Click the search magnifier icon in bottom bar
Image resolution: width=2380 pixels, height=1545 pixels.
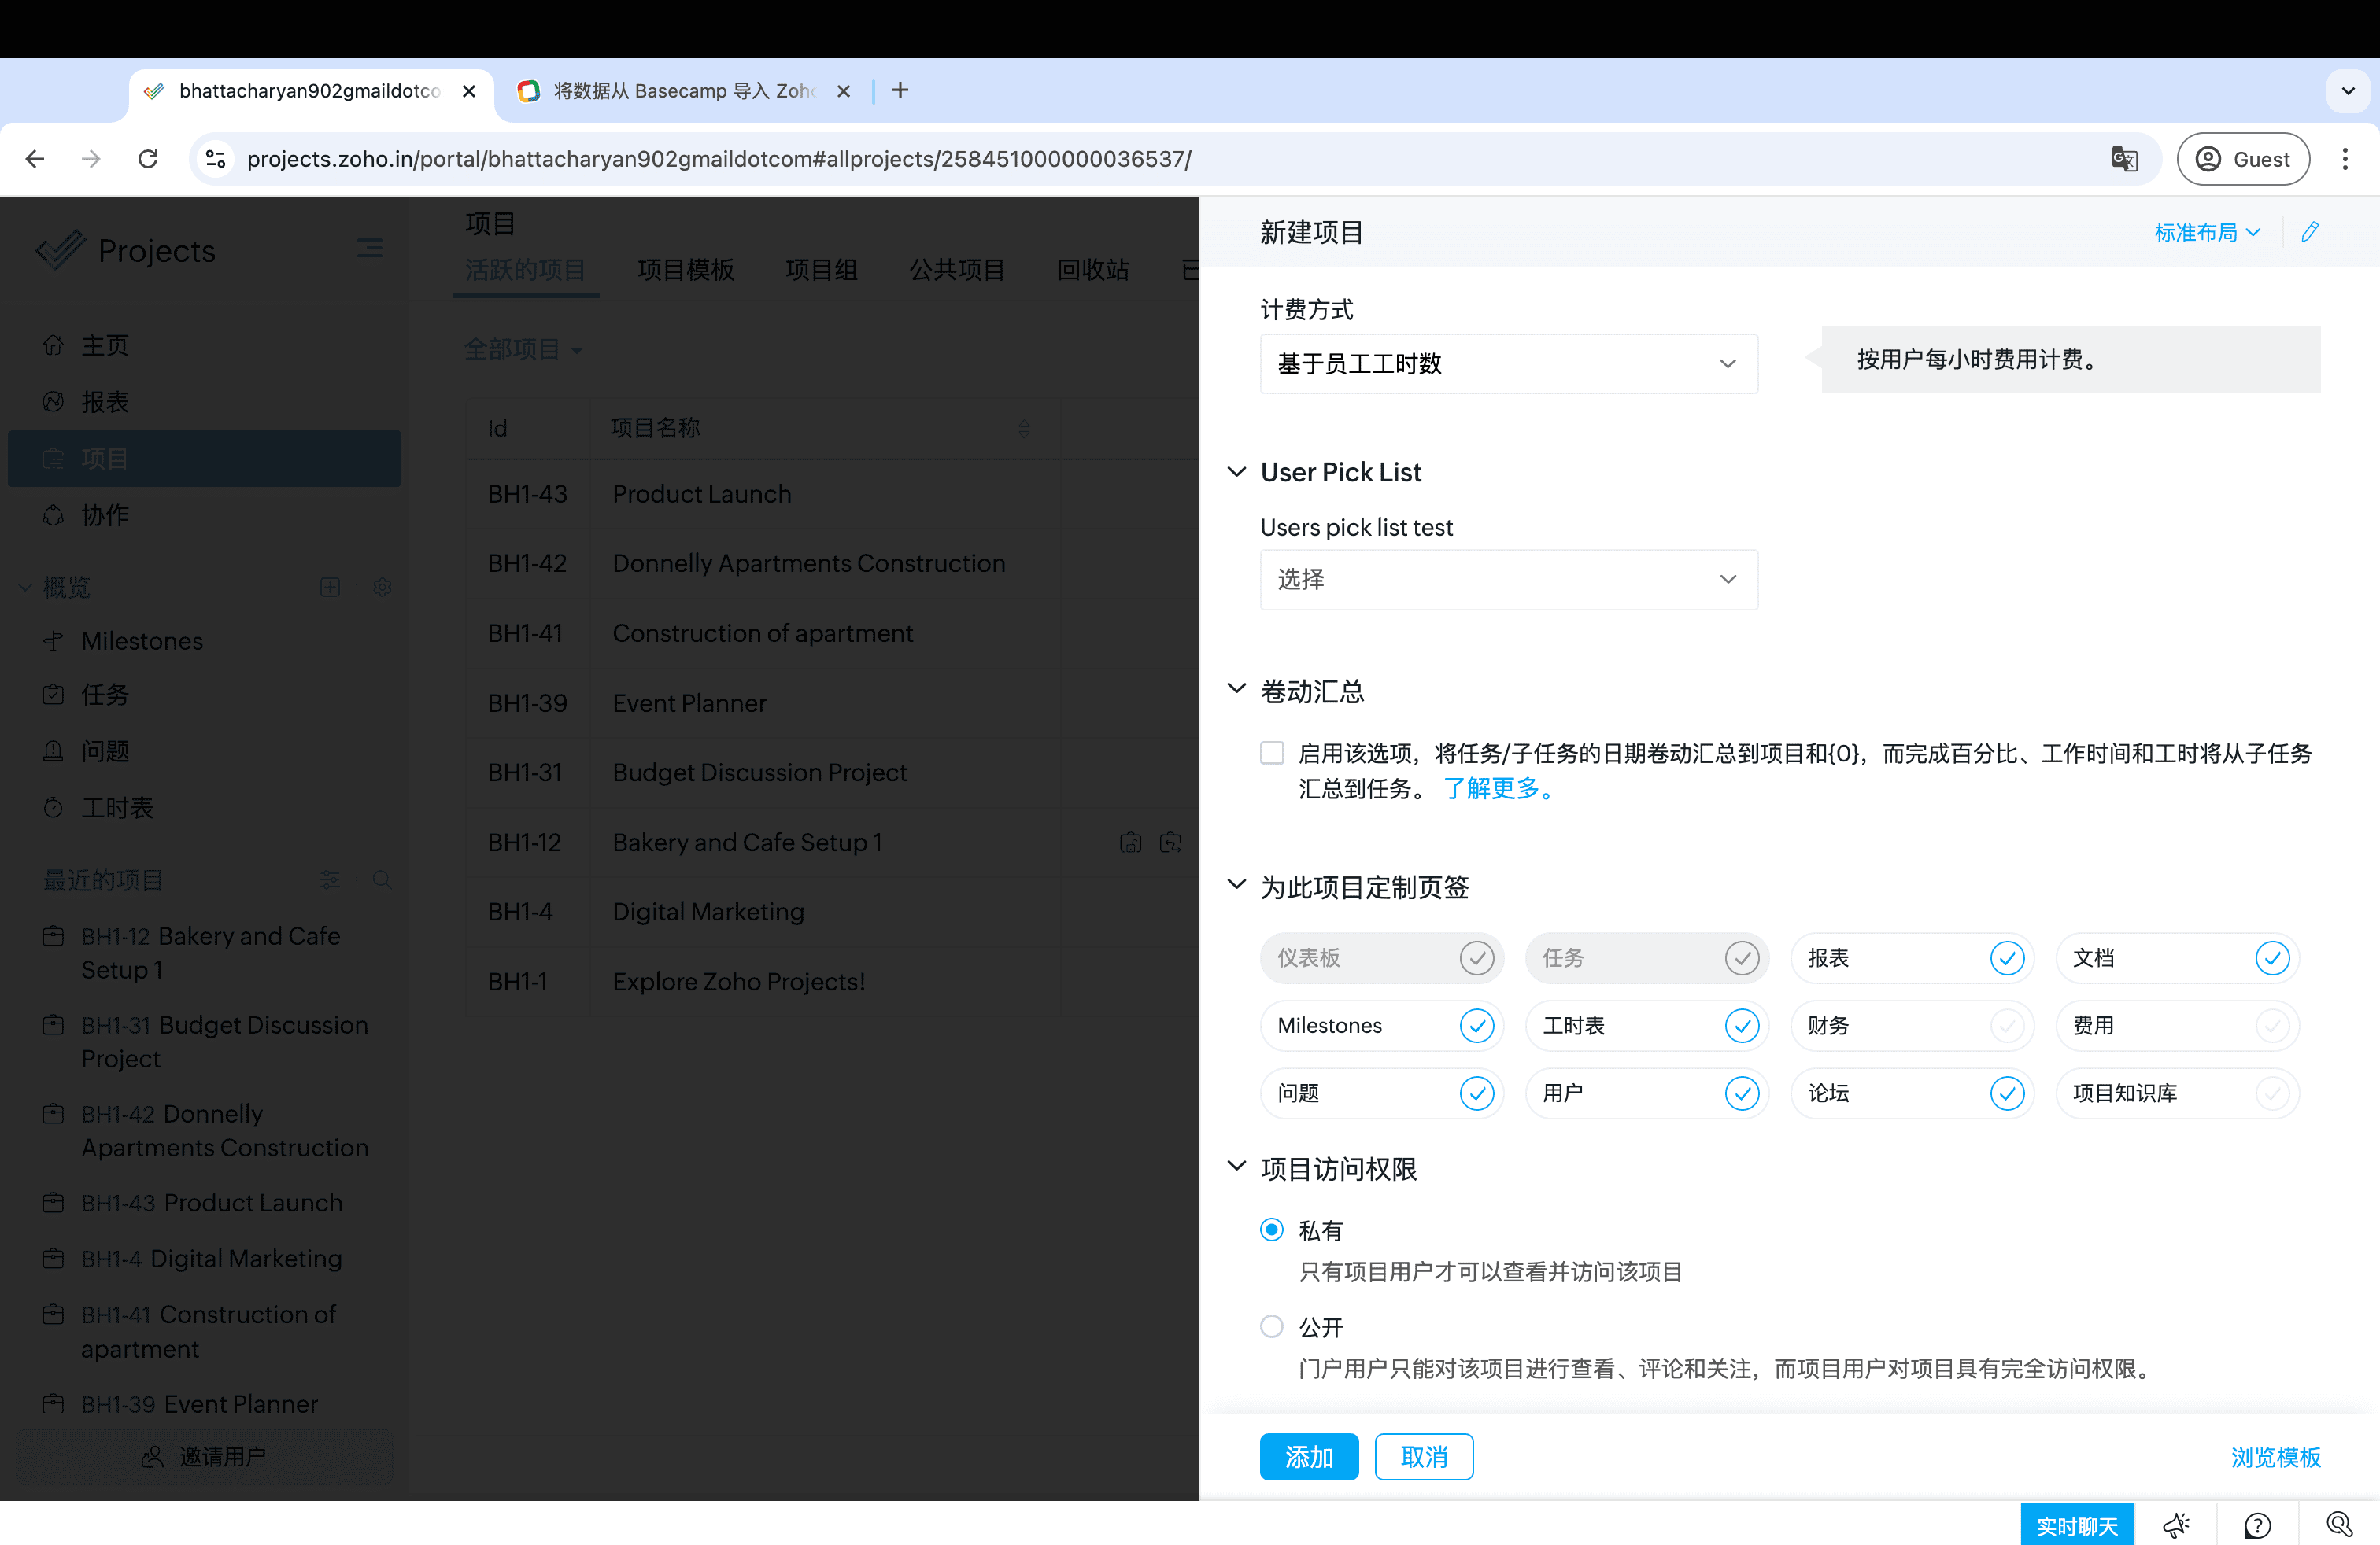click(2338, 1524)
